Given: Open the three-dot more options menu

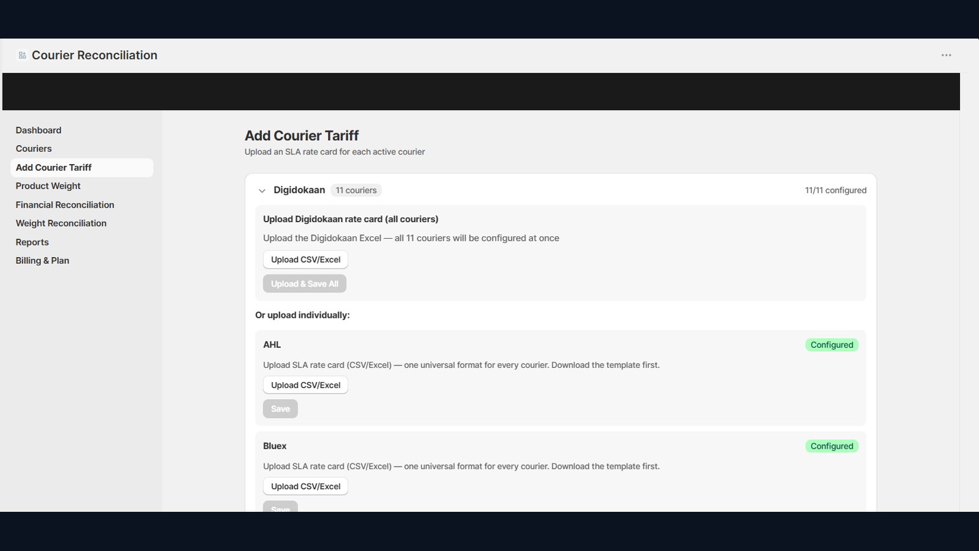Looking at the screenshot, I should [x=946, y=55].
